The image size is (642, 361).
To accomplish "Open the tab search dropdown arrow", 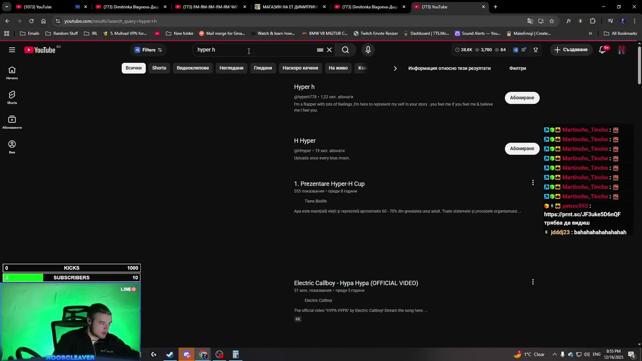I will click(7, 7).
